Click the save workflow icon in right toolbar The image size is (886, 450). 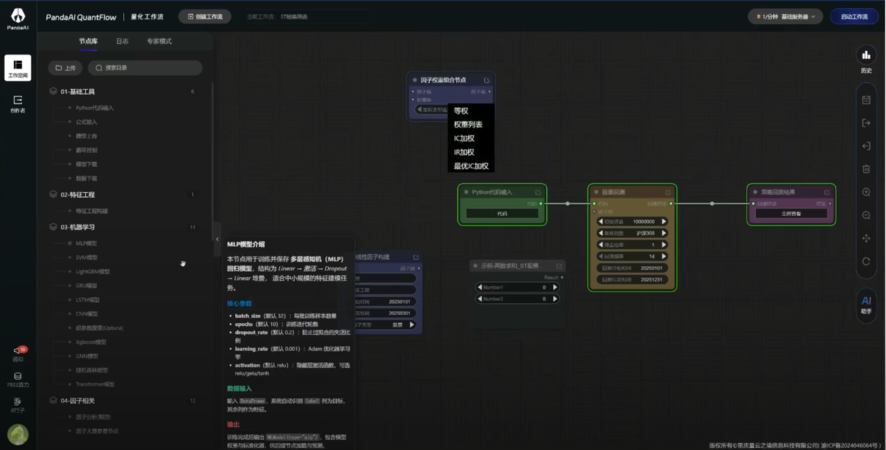pos(866,100)
